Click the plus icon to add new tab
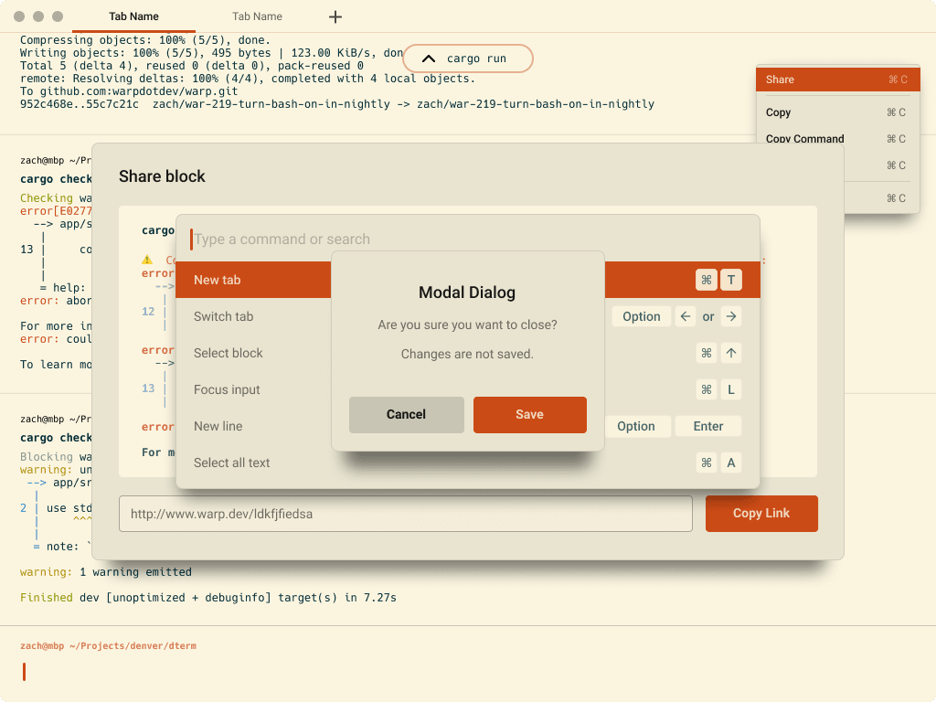 (335, 16)
